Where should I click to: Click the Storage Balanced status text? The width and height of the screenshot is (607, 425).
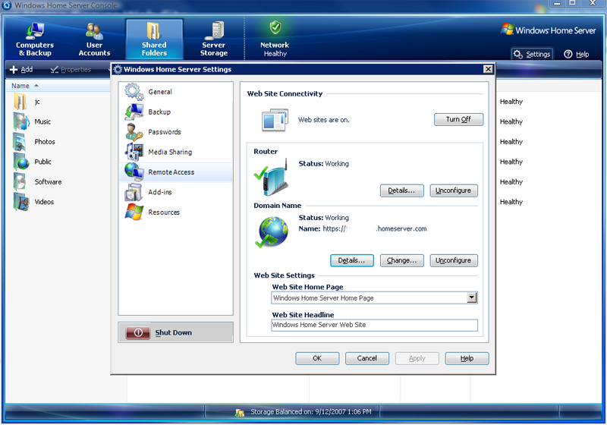(x=311, y=412)
